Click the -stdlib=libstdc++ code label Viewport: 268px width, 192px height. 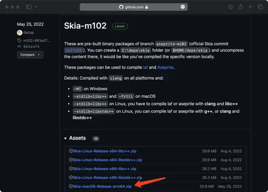94,112
